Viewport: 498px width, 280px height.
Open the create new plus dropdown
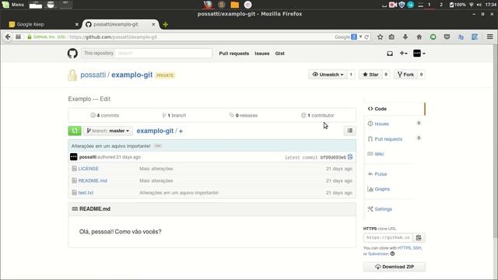click(403, 54)
